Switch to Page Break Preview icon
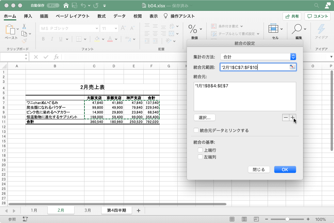The width and height of the screenshot is (334, 223). [256, 219]
